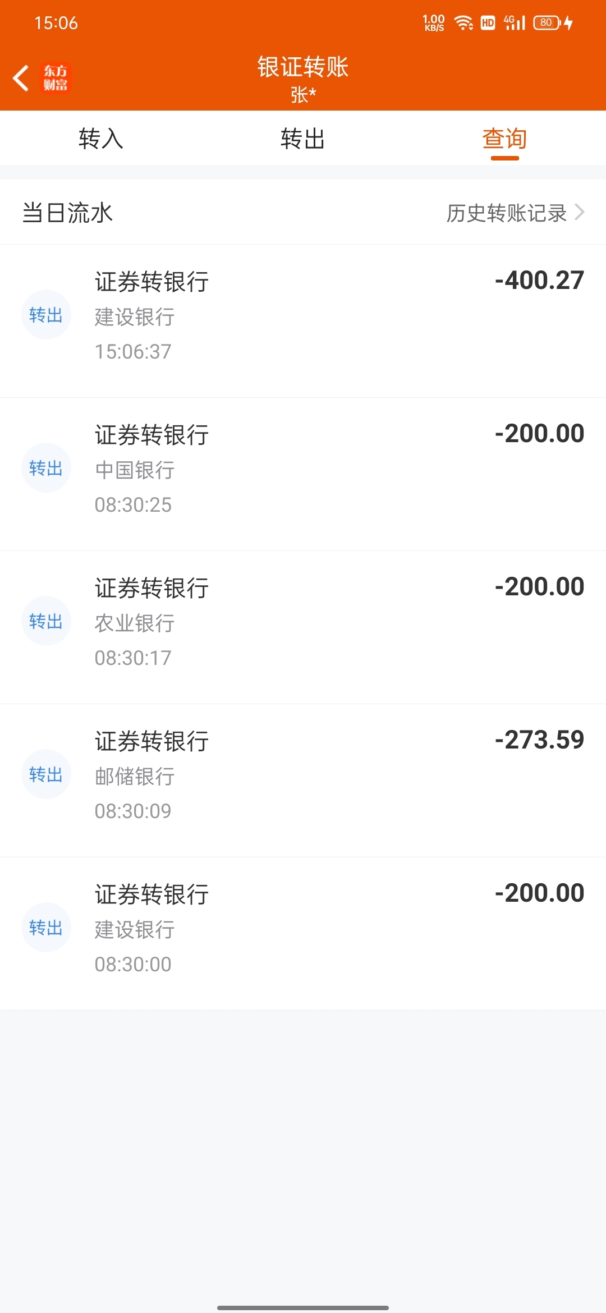Image resolution: width=606 pixels, height=1313 pixels.
Task: Select the 查询 tab
Action: click(x=504, y=139)
